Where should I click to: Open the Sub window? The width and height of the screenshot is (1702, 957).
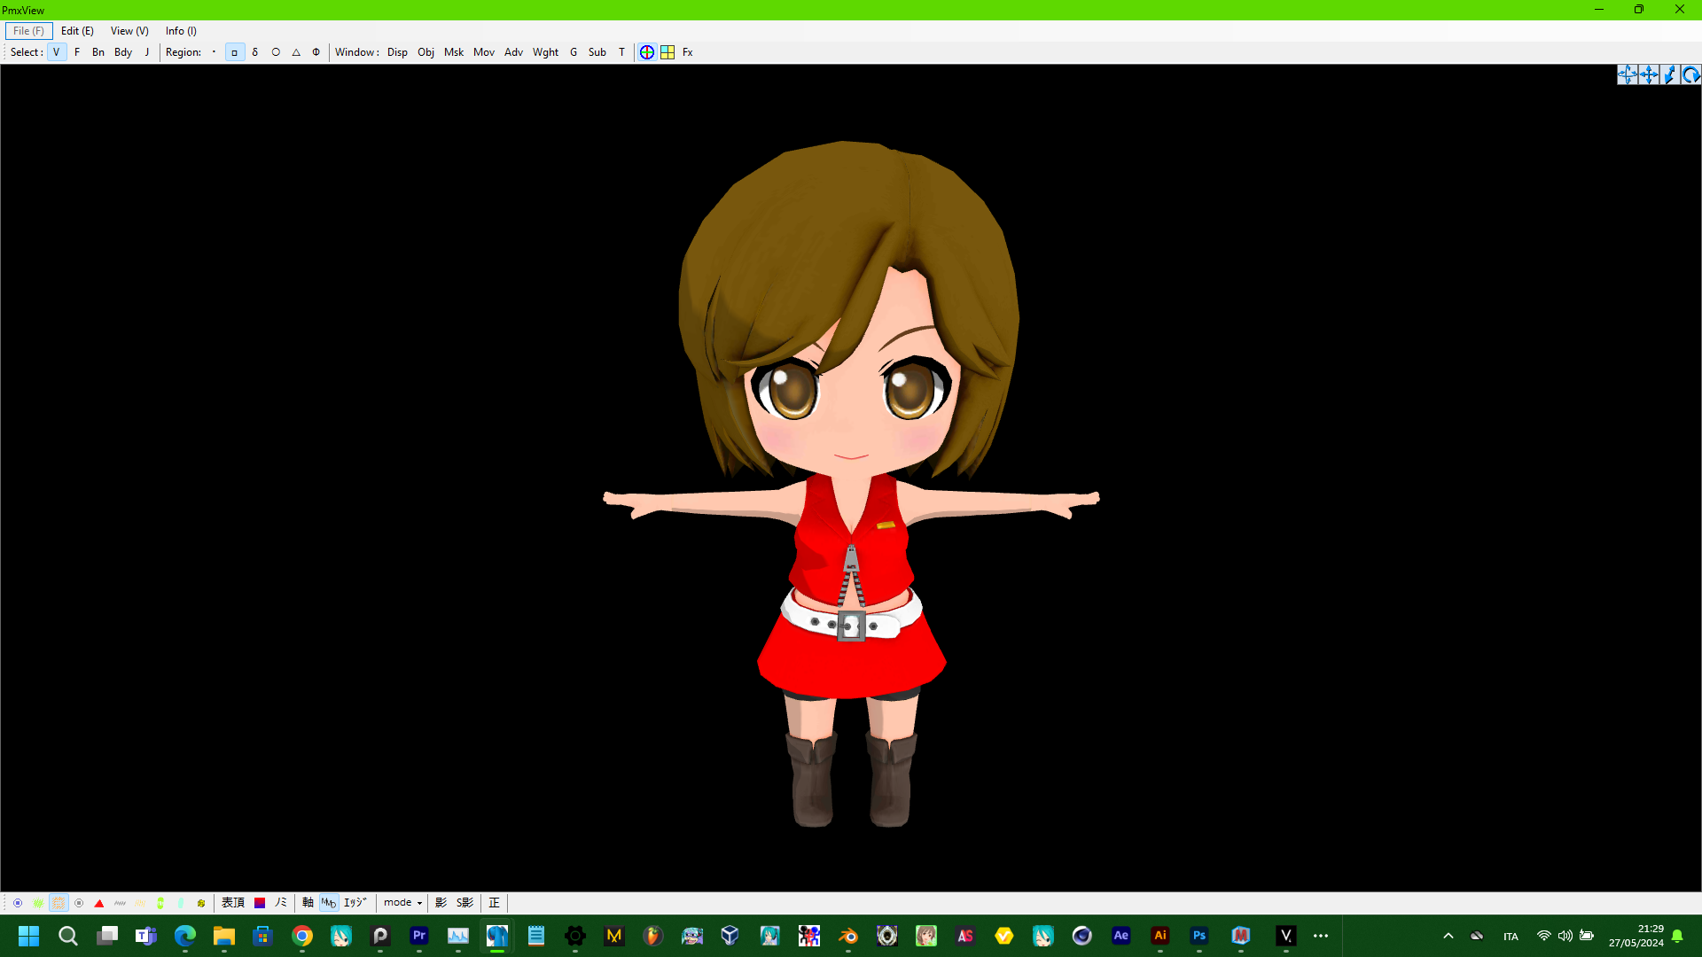[597, 52]
